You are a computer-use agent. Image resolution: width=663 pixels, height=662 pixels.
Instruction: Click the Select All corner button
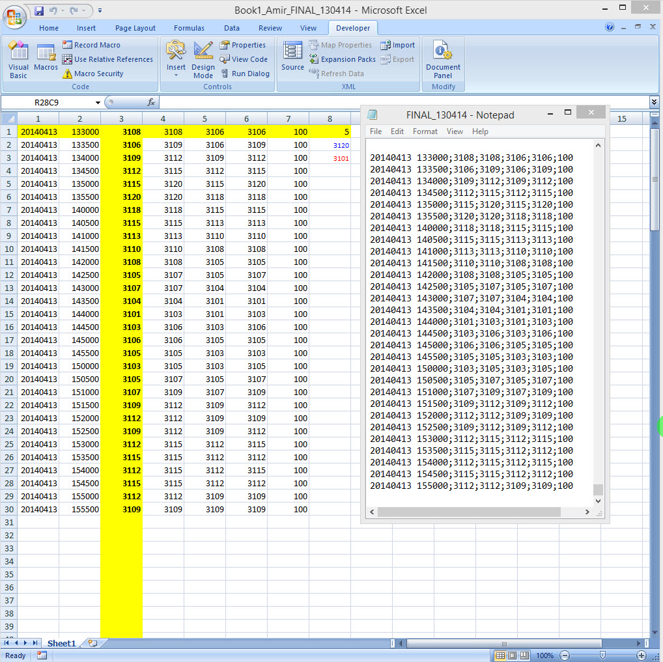pos(9,118)
